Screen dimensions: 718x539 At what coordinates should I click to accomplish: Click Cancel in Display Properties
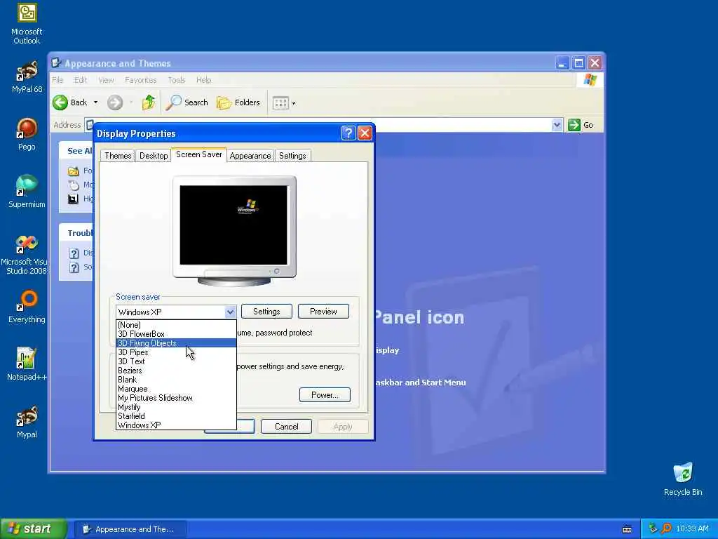[x=286, y=427]
